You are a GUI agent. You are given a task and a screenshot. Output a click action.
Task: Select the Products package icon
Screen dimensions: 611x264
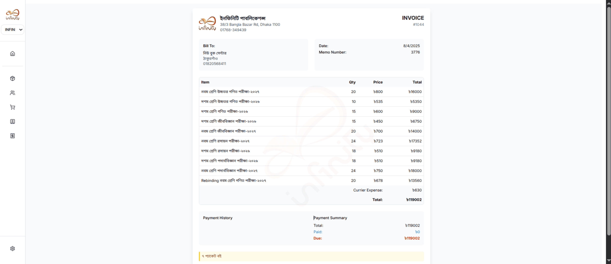[12, 78]
